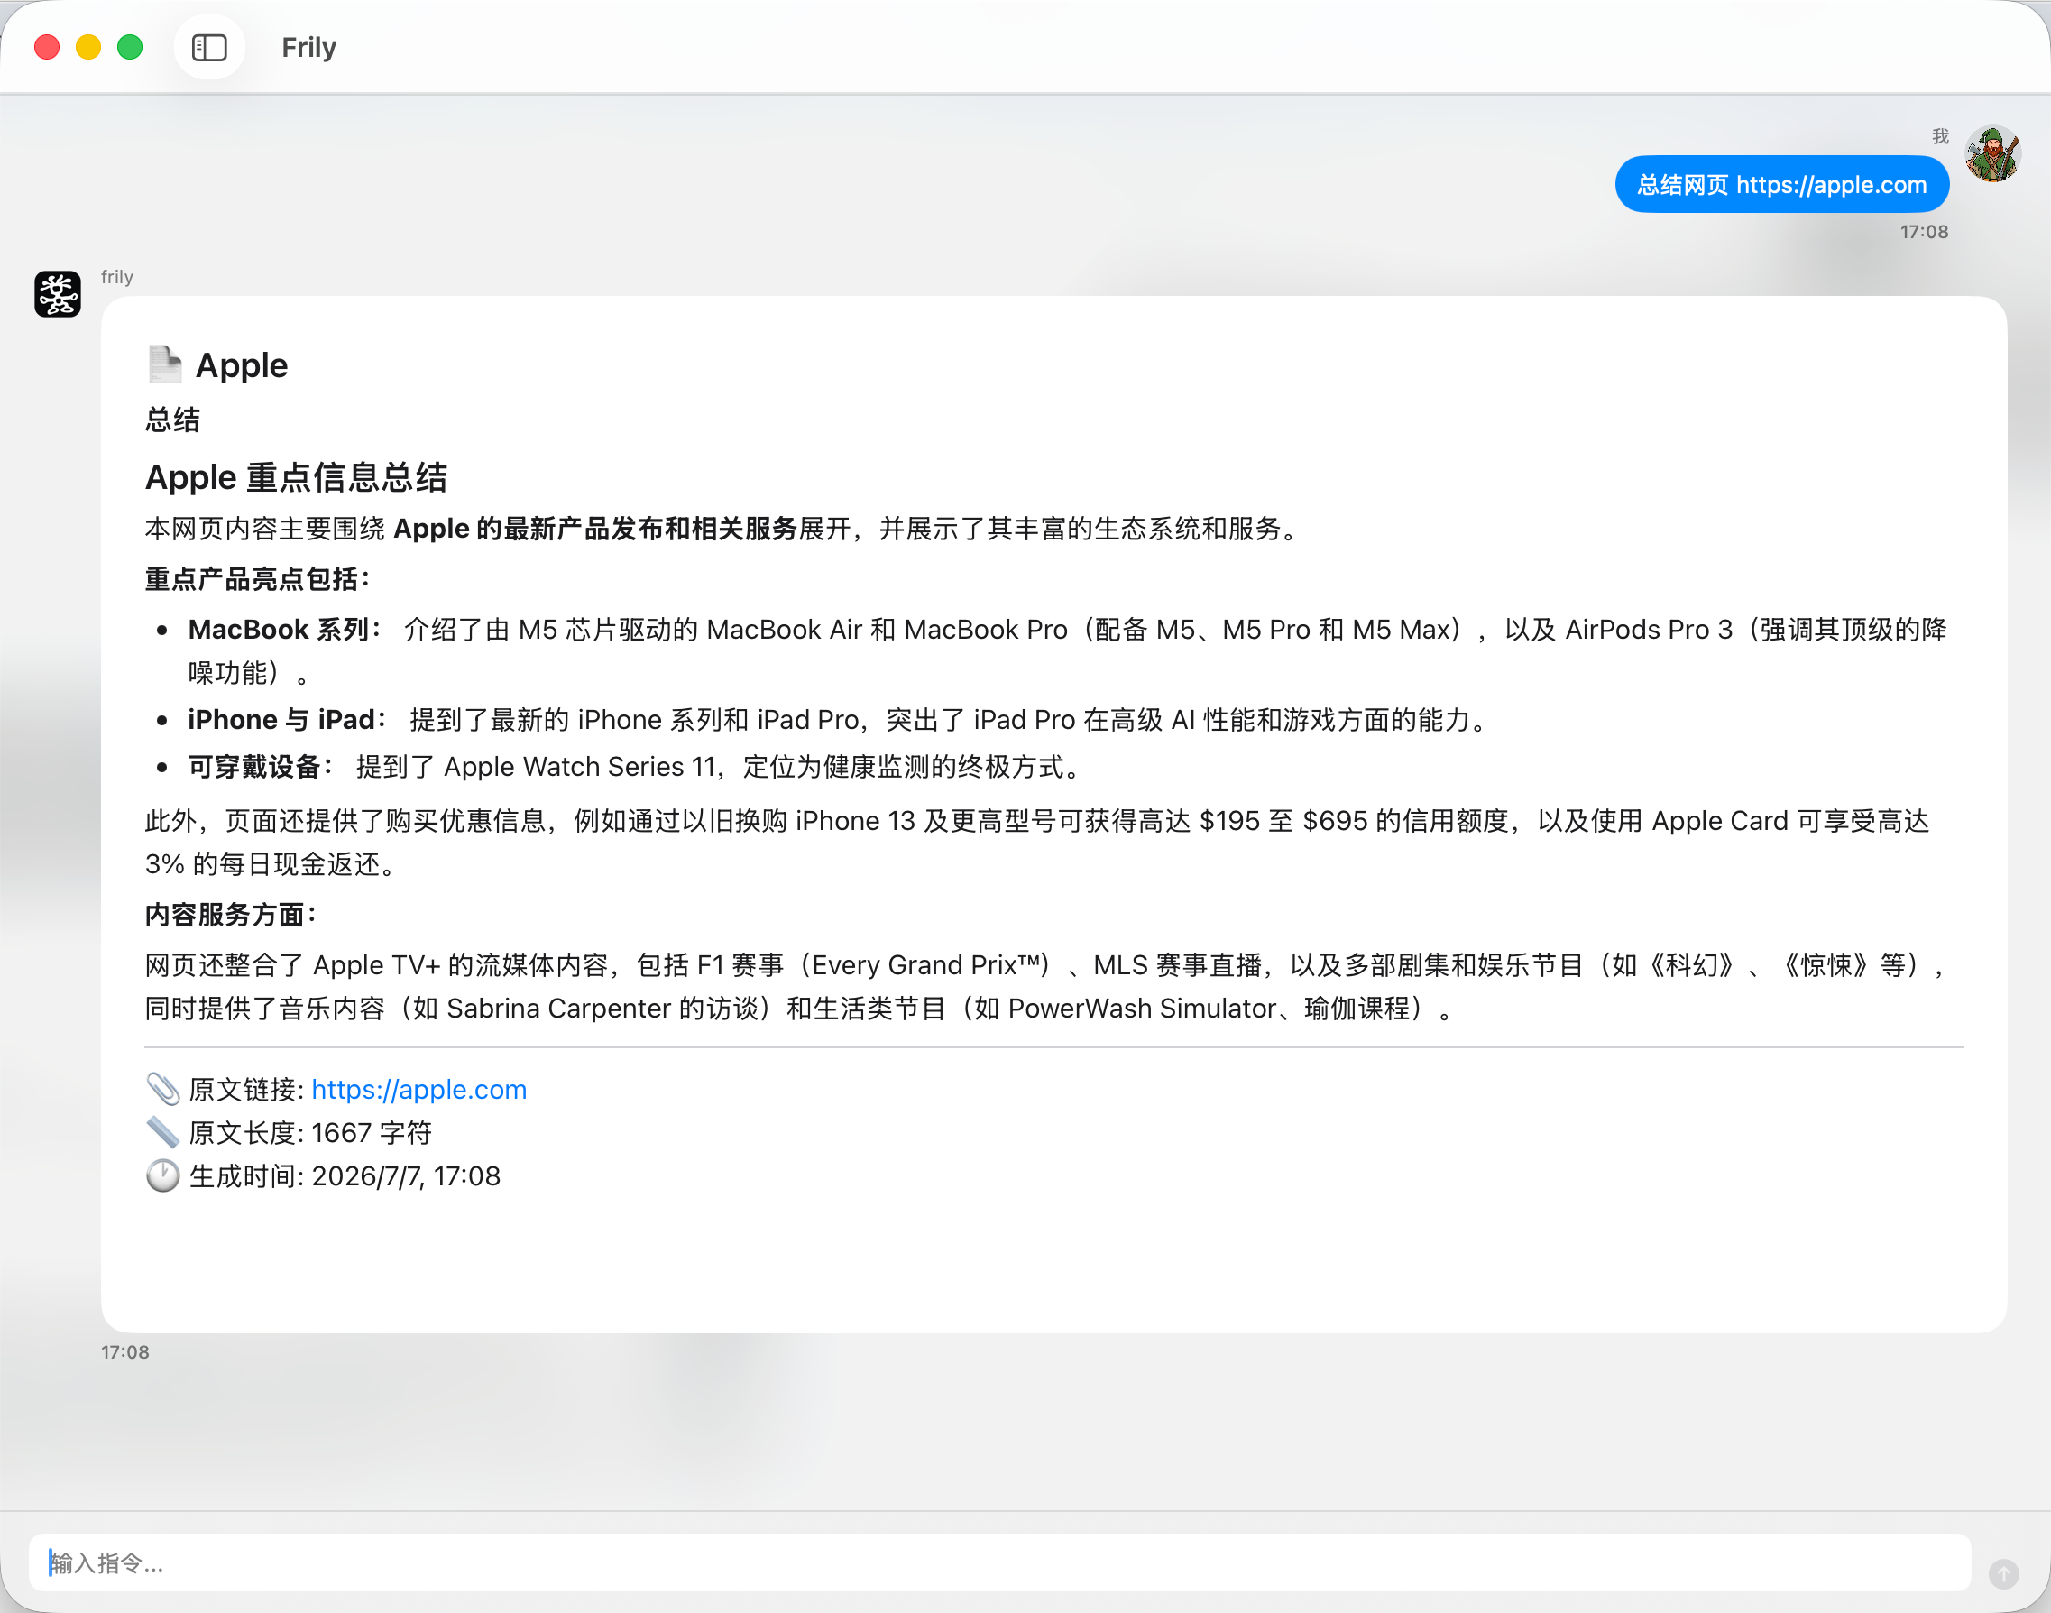Click the 可穿戴设备 bullet label
Screen dimensions: 2051x1613
pyautogui.click(x=261, y=766)
